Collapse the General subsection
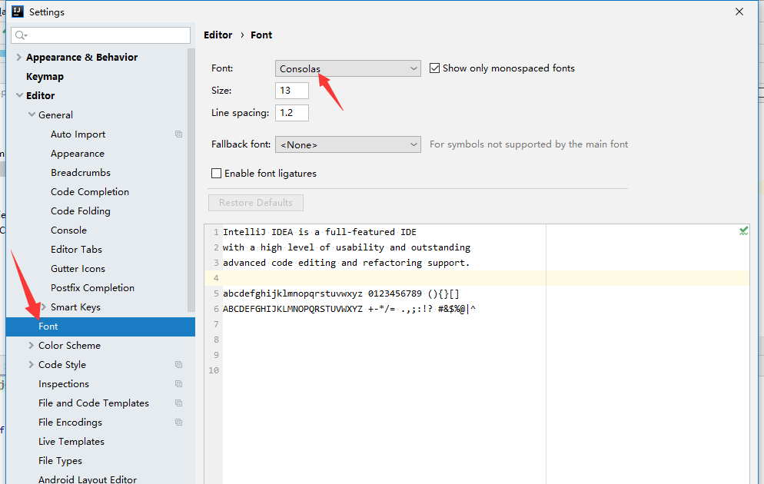 32,114
